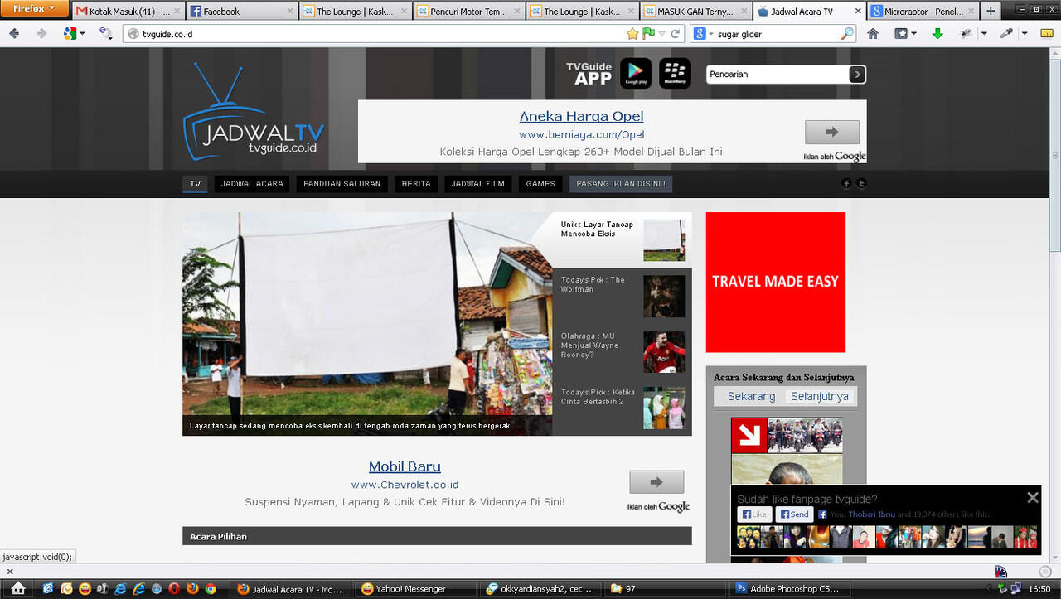Open the browser home page icon
The image size is (1061, 599).
click(873, 34)
